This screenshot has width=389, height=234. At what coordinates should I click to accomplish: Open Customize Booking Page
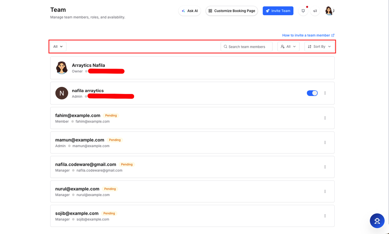(x=232, y=11)
